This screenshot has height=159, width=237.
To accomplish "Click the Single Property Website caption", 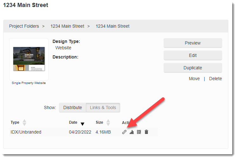I will click(29, 83).
